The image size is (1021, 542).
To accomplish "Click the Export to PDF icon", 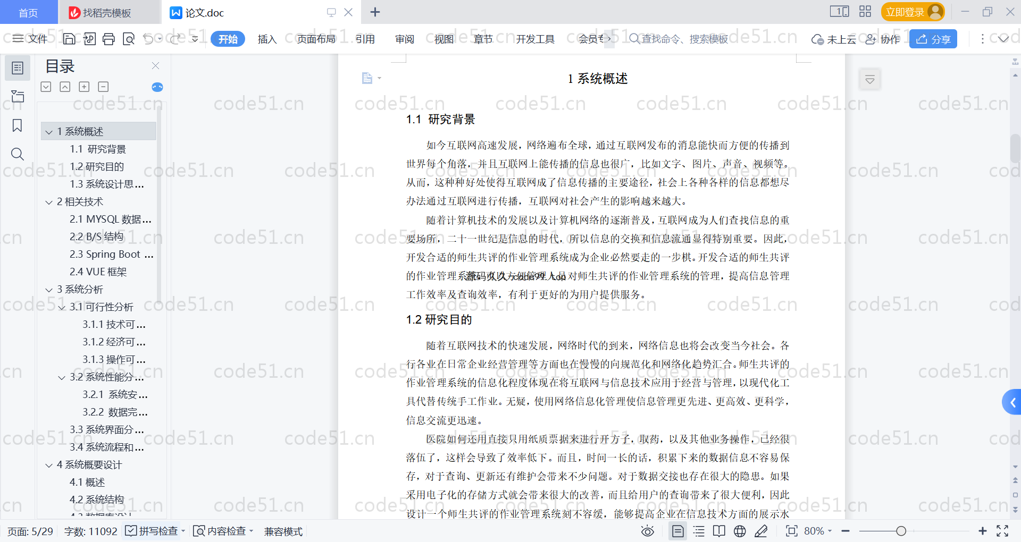I will (89, 39).
